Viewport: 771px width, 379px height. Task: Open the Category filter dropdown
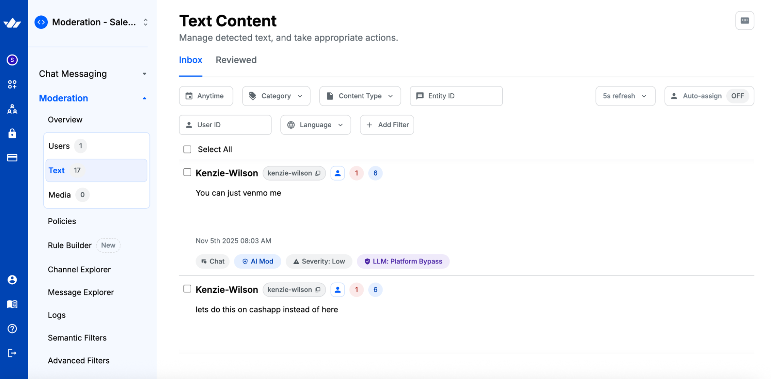(276, 96)
